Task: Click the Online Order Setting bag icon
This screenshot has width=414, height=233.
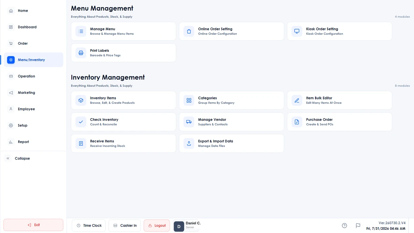Action: (189, 31)
